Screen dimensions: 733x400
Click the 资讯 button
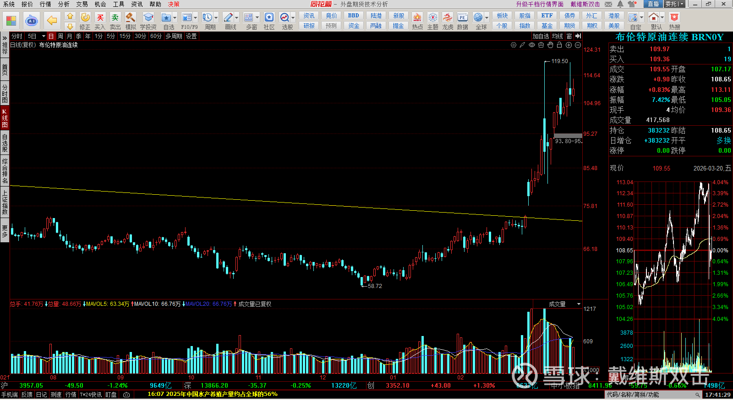pos(309,16)
